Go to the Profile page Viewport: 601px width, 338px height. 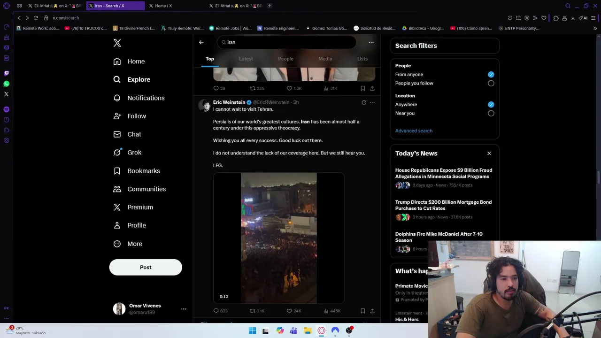130,225
